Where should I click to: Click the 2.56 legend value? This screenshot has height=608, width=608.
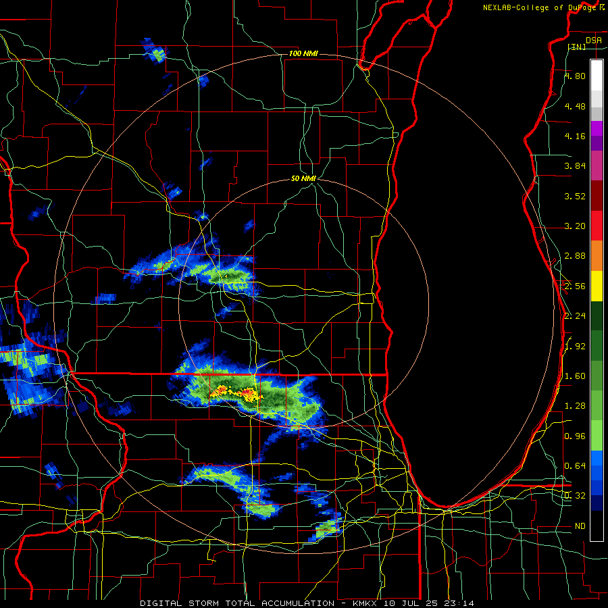(575, 286)
